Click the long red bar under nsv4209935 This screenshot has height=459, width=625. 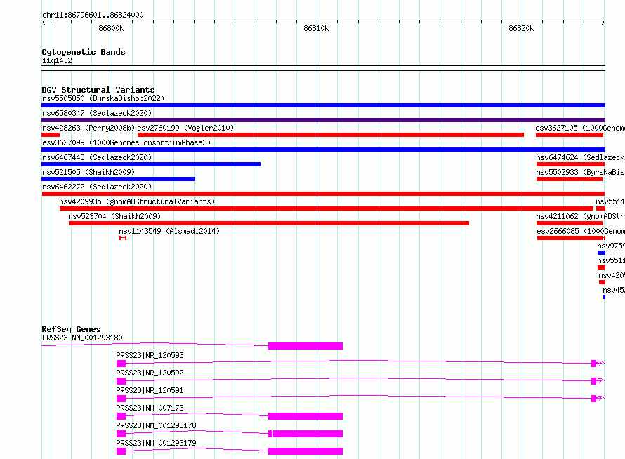click(x=327, y=208)
